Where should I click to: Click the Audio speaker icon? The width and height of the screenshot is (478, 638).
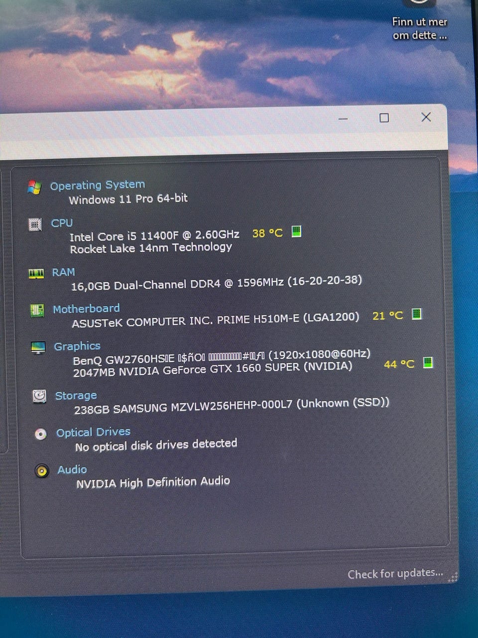tap(42, 471)
